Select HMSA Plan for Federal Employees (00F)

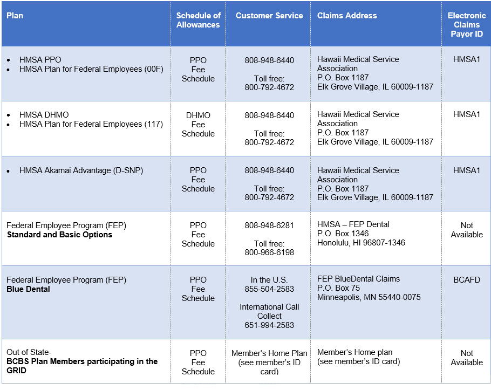pyautogui.click(x=91, y=69)
